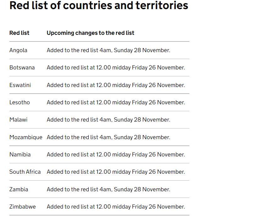Click Lesotho's midday red list entry
269x218 pixels.
coord(116,102)
